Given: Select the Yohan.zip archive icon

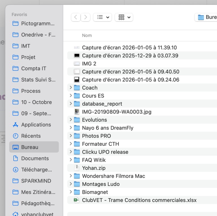Looking at the screenshot, I should [x=77, y=168].
